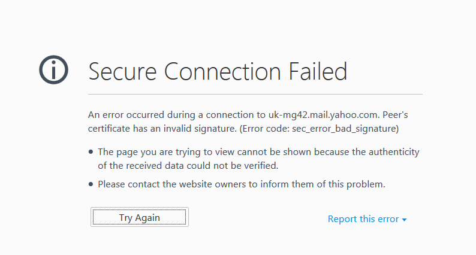
Task: Click 'of the received data could not be verified'
Action: [x=188, y=166]
